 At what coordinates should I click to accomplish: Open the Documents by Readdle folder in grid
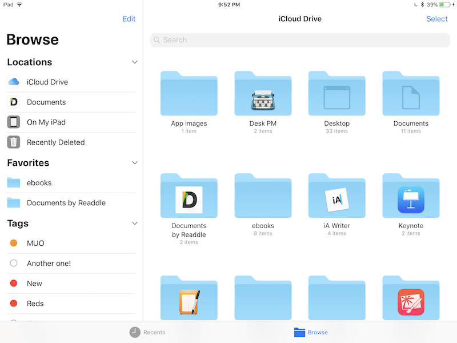pyautogui.click(x=189, y=197)
